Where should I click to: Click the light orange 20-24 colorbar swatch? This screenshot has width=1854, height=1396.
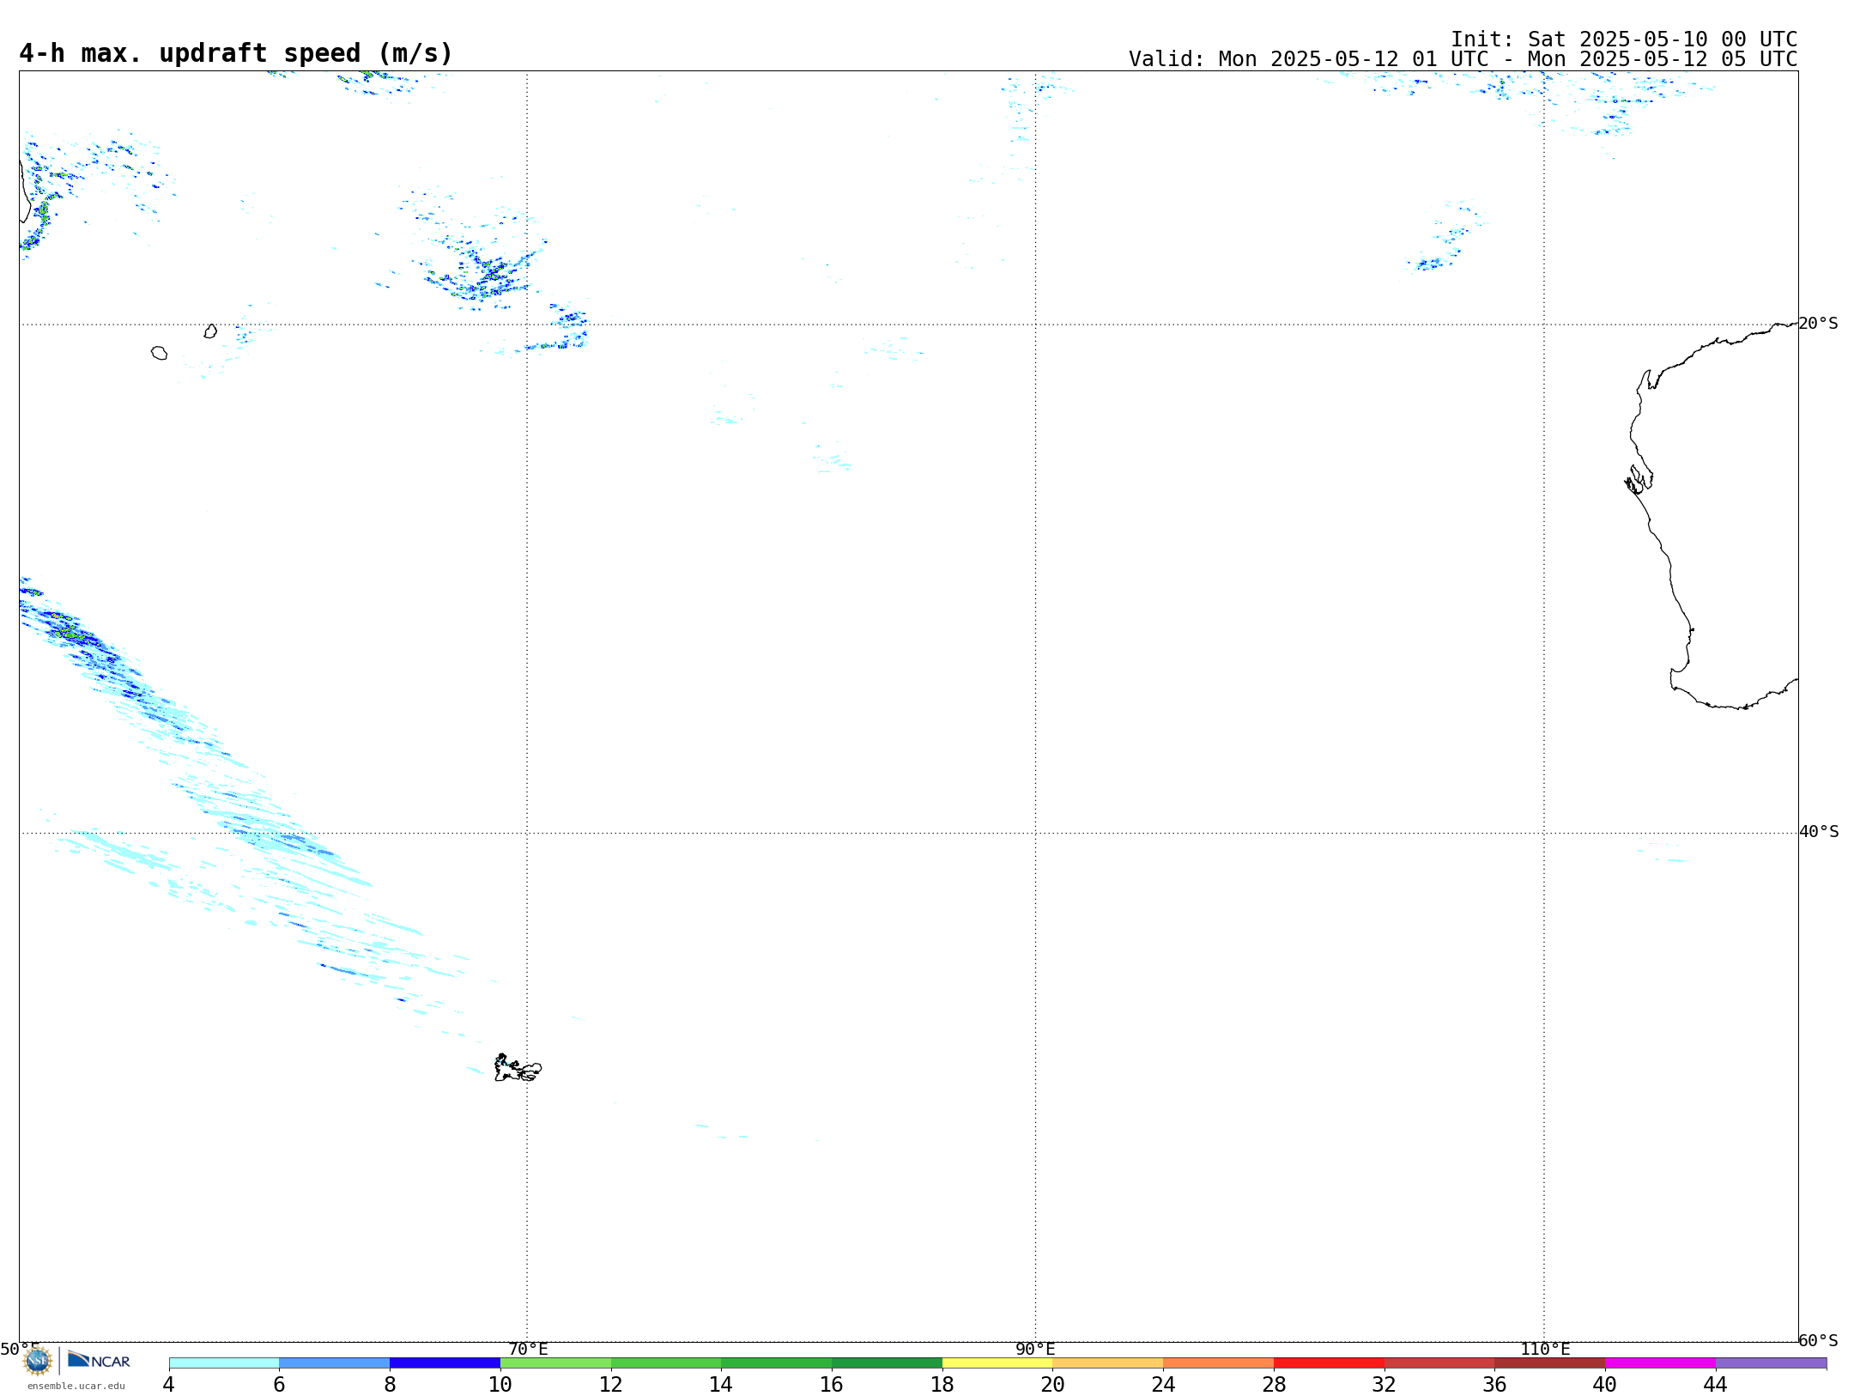1108,1363
